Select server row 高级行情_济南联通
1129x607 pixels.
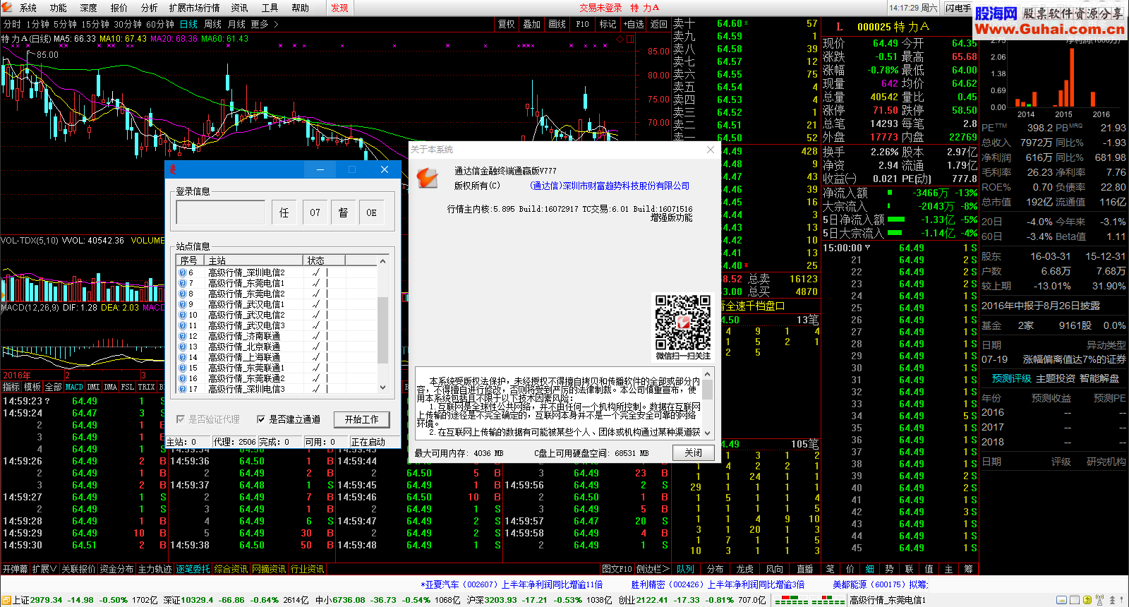277,336
